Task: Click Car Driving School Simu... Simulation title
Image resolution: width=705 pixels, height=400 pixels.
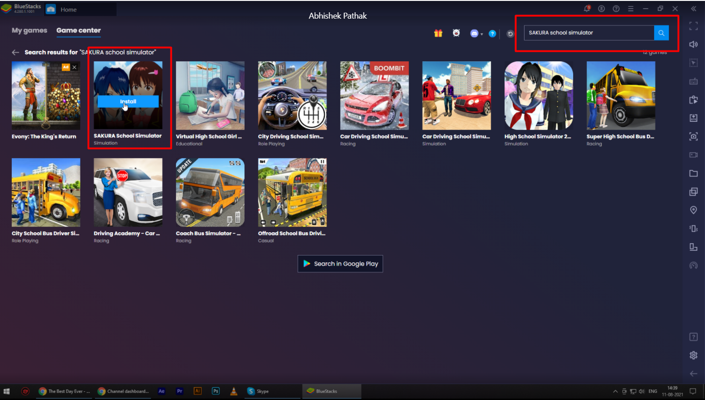Action: pos(456,136)
